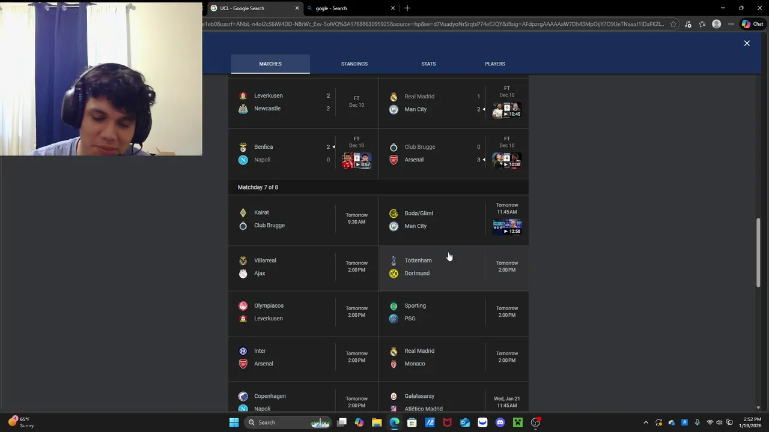Close the 'gogle - Search' tab
Image resolution: width=769 pixels, height=432 pixels.
[393, 8]
